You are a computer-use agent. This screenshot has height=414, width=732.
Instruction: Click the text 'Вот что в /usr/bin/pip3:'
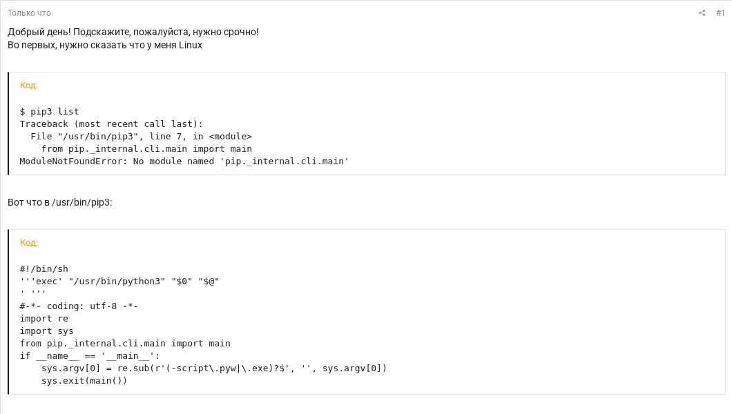tap(60, 202)
